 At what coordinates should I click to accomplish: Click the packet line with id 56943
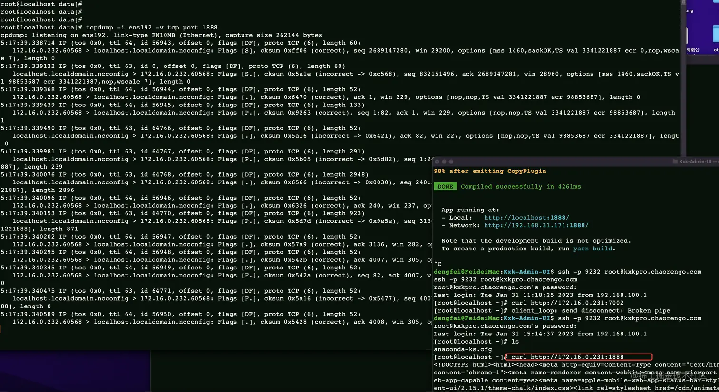point(181,43)
